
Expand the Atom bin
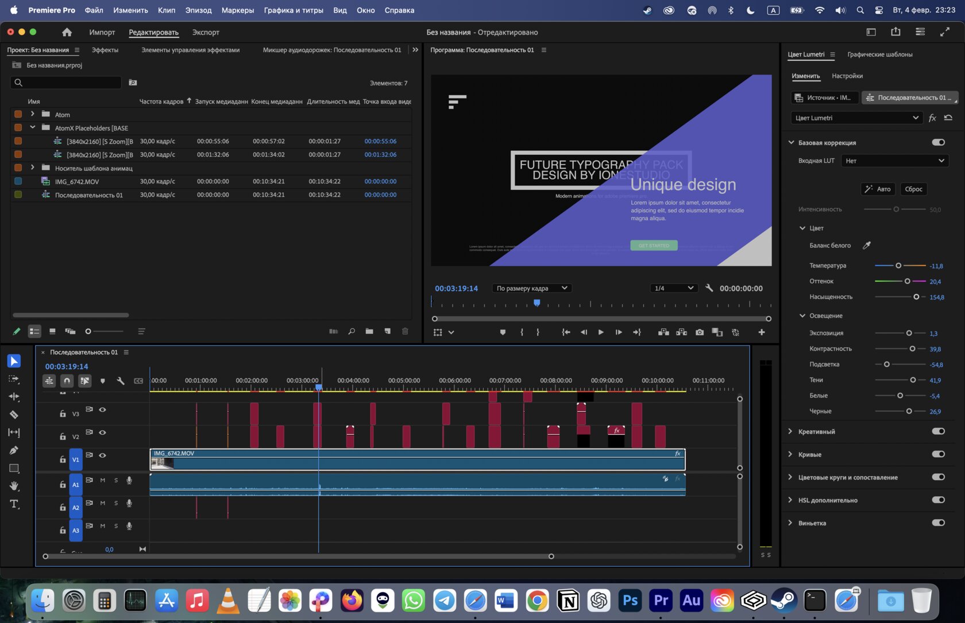coord(33,114)
